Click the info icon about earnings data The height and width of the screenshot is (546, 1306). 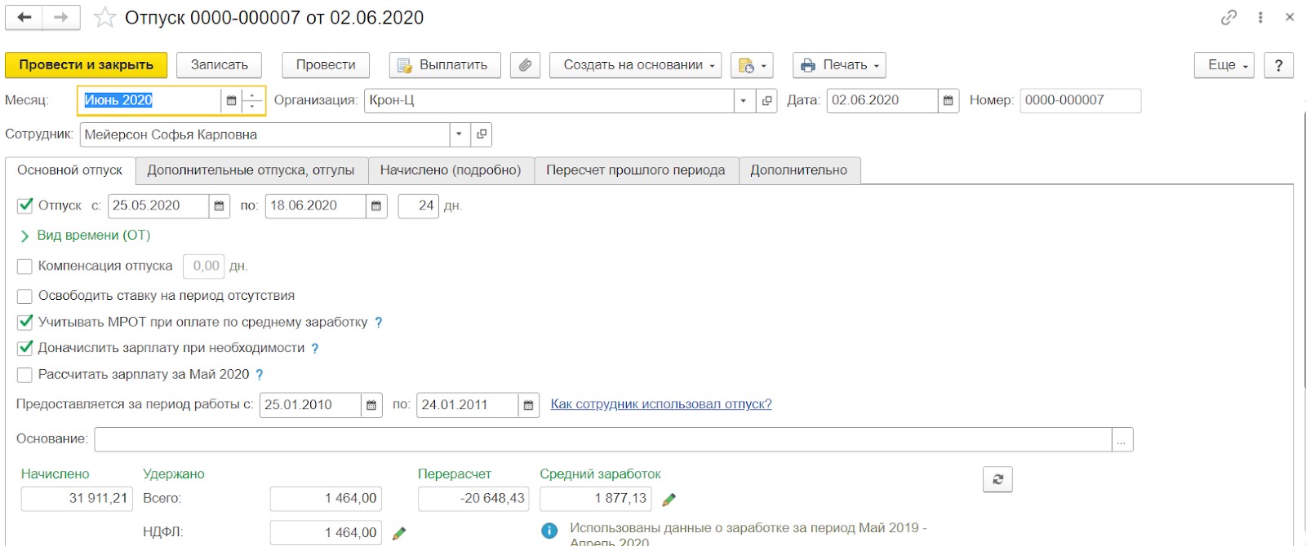549,531
